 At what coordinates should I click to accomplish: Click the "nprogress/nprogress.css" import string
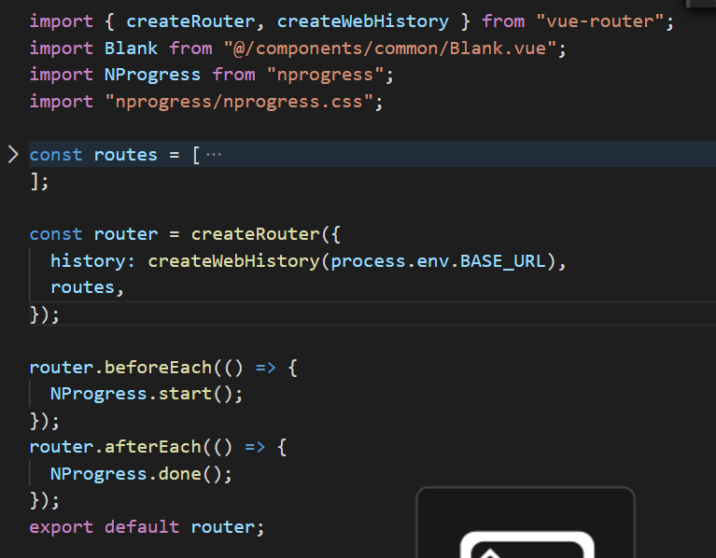pos(239,102)
